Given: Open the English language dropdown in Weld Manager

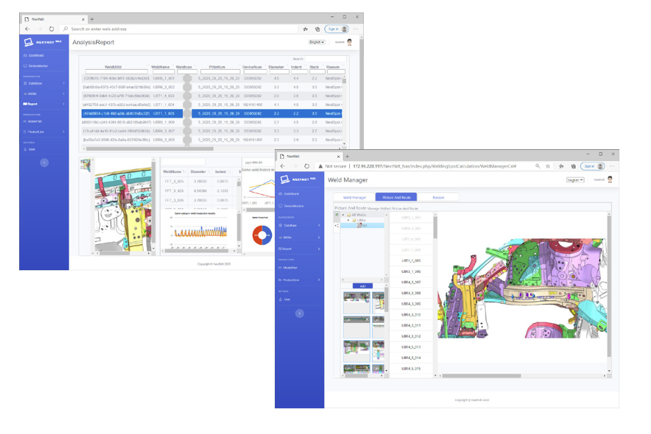Looking at the screenshot, I should point(575,180).
